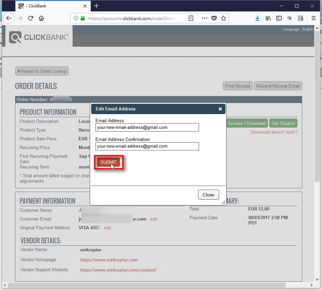Close the Edit Email Address dialog with X

[220, 109]
